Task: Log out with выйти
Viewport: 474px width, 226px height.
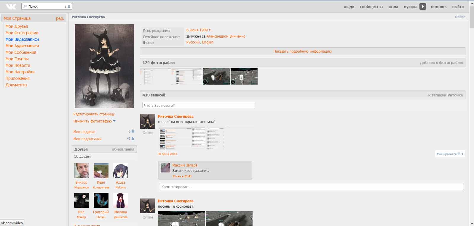Action: coord(458,7)
